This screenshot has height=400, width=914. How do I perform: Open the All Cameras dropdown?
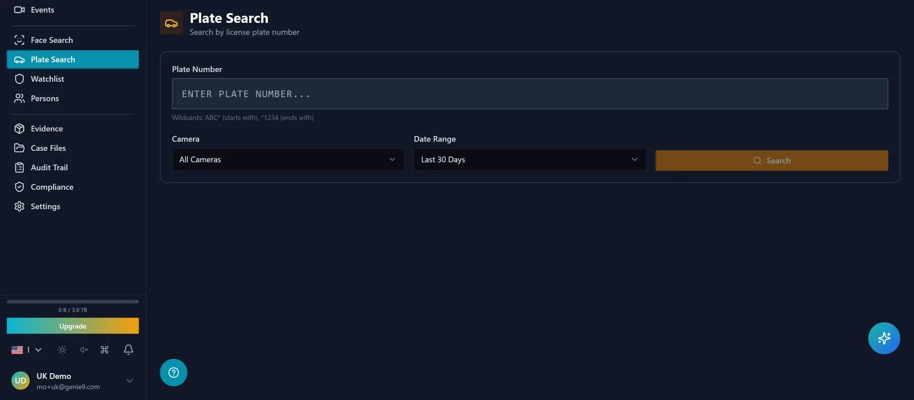click(288, 159)
